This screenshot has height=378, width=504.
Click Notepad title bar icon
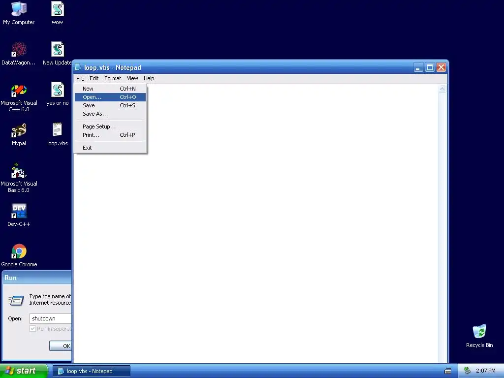78,67
